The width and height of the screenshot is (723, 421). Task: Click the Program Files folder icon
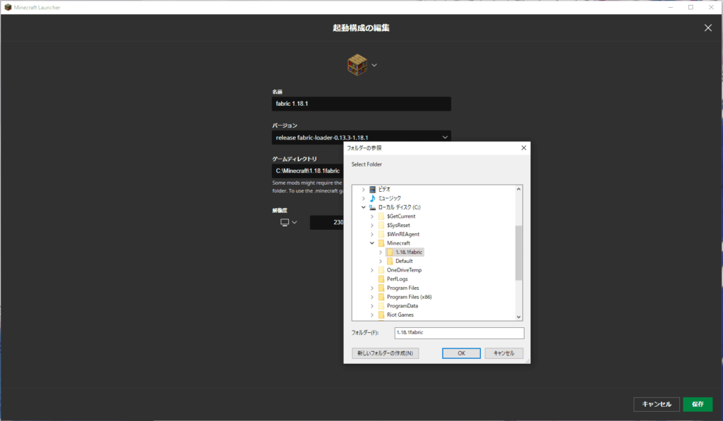381,288
